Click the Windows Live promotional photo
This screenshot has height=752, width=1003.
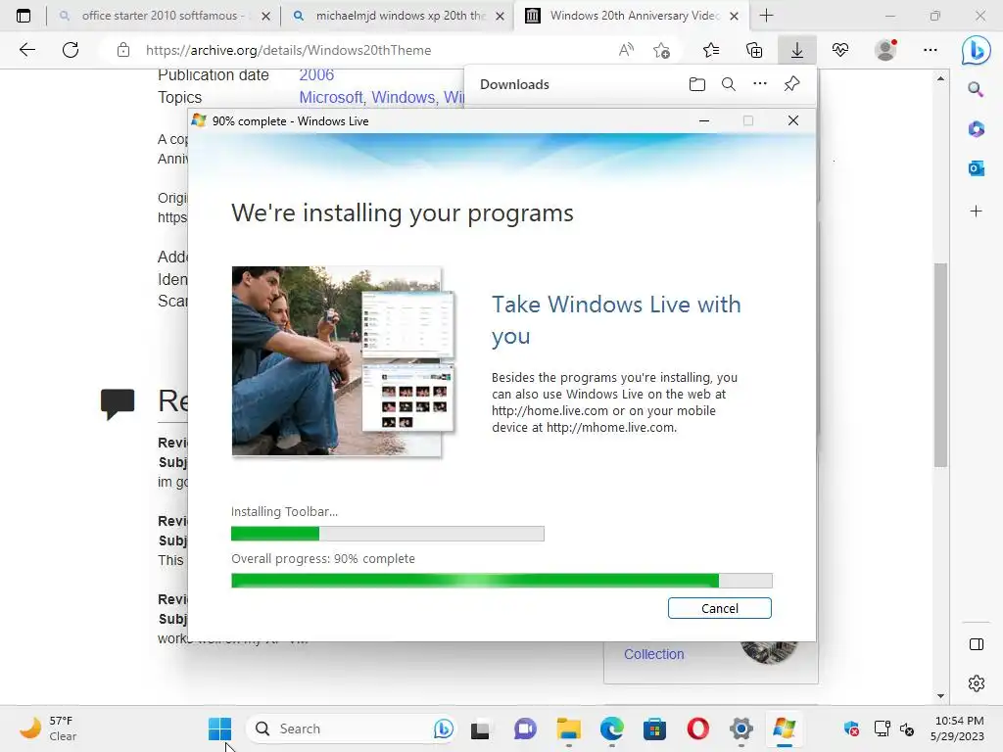[x=344, y=361]
